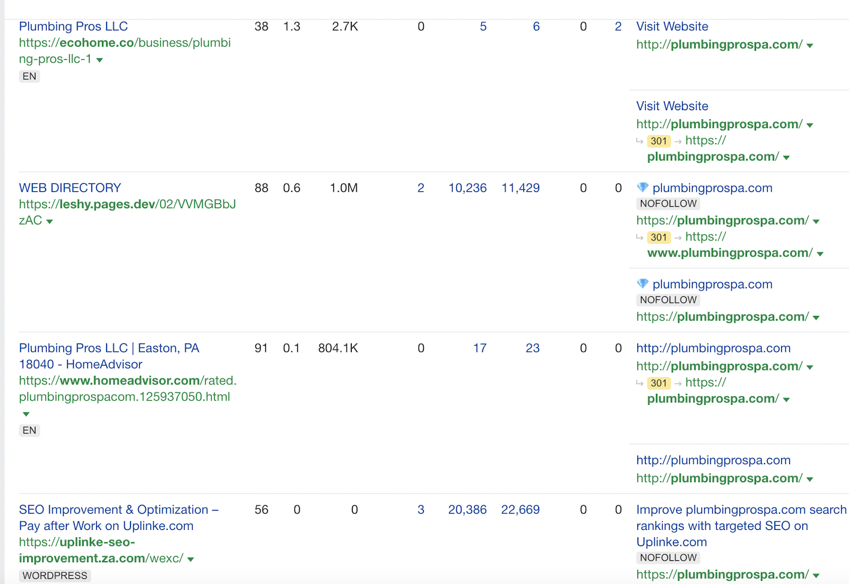Click external links value 23 in the HomeAdvisor row
Viewport: 849px width, 584px height.
[x=533, y=348]
